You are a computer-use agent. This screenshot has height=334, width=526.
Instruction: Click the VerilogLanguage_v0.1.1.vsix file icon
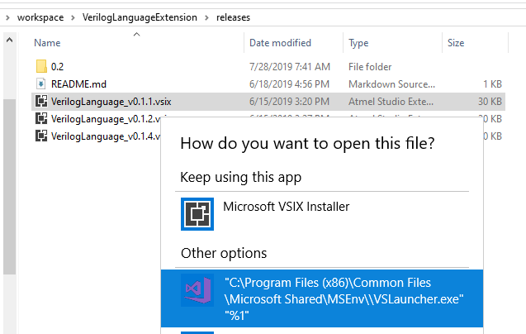pos(41,101)
